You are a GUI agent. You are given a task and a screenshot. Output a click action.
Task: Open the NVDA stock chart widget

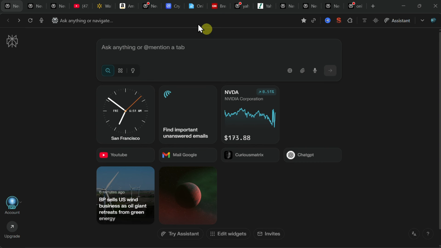tap(250, 114)
